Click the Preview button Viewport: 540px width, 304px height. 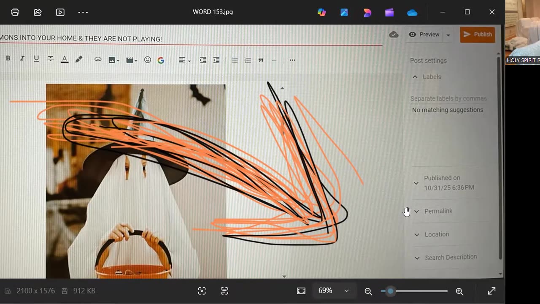(424, 35)
